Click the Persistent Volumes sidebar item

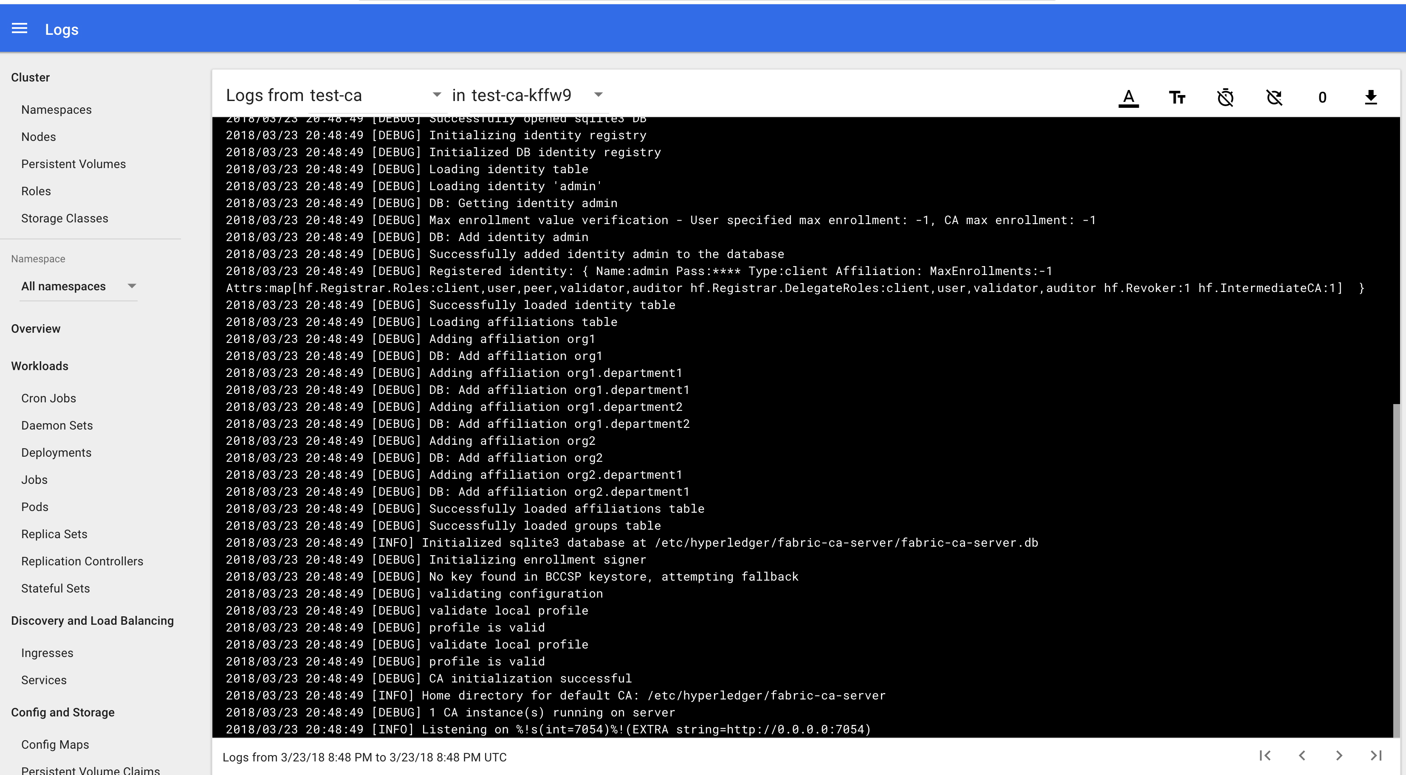(73, 164)
